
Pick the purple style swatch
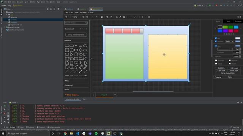pyautogui.click(x=225, y=31)
